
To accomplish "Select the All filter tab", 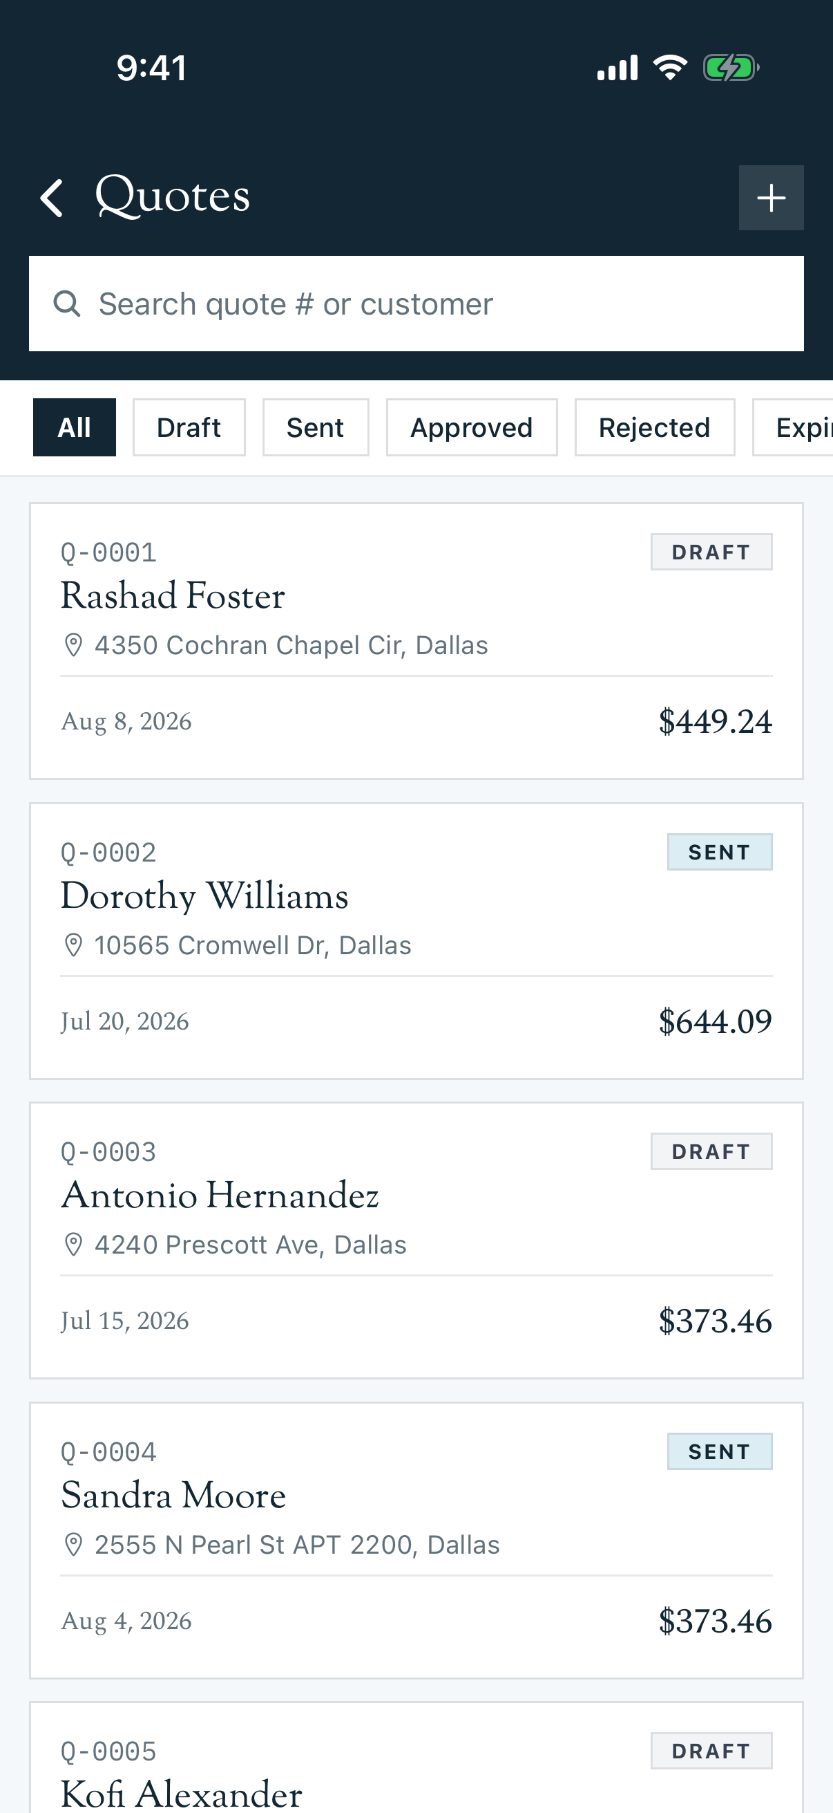I will pyautogui.click(x=75, y=427).
